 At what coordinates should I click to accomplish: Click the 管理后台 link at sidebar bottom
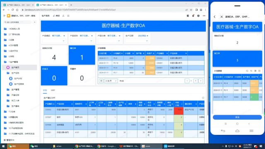tap(9, 140)
